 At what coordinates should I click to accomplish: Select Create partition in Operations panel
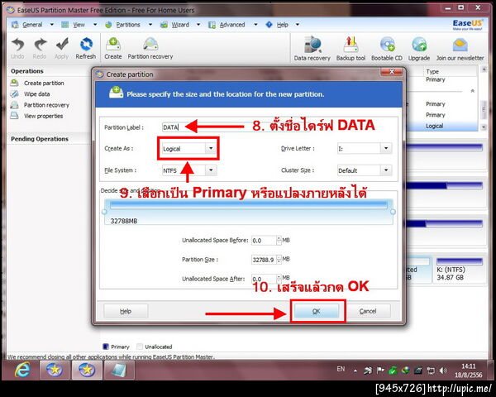click(x=44, y=83)
